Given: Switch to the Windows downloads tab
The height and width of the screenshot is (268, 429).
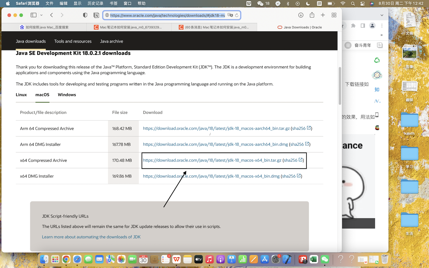Looking at the screenshot, I should [x=67, y=95].
